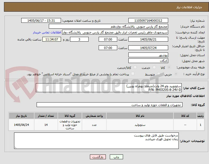This screenshot has height=164, width=209.
Task: Click the گروه کالا column header
Action: (70, 116)
